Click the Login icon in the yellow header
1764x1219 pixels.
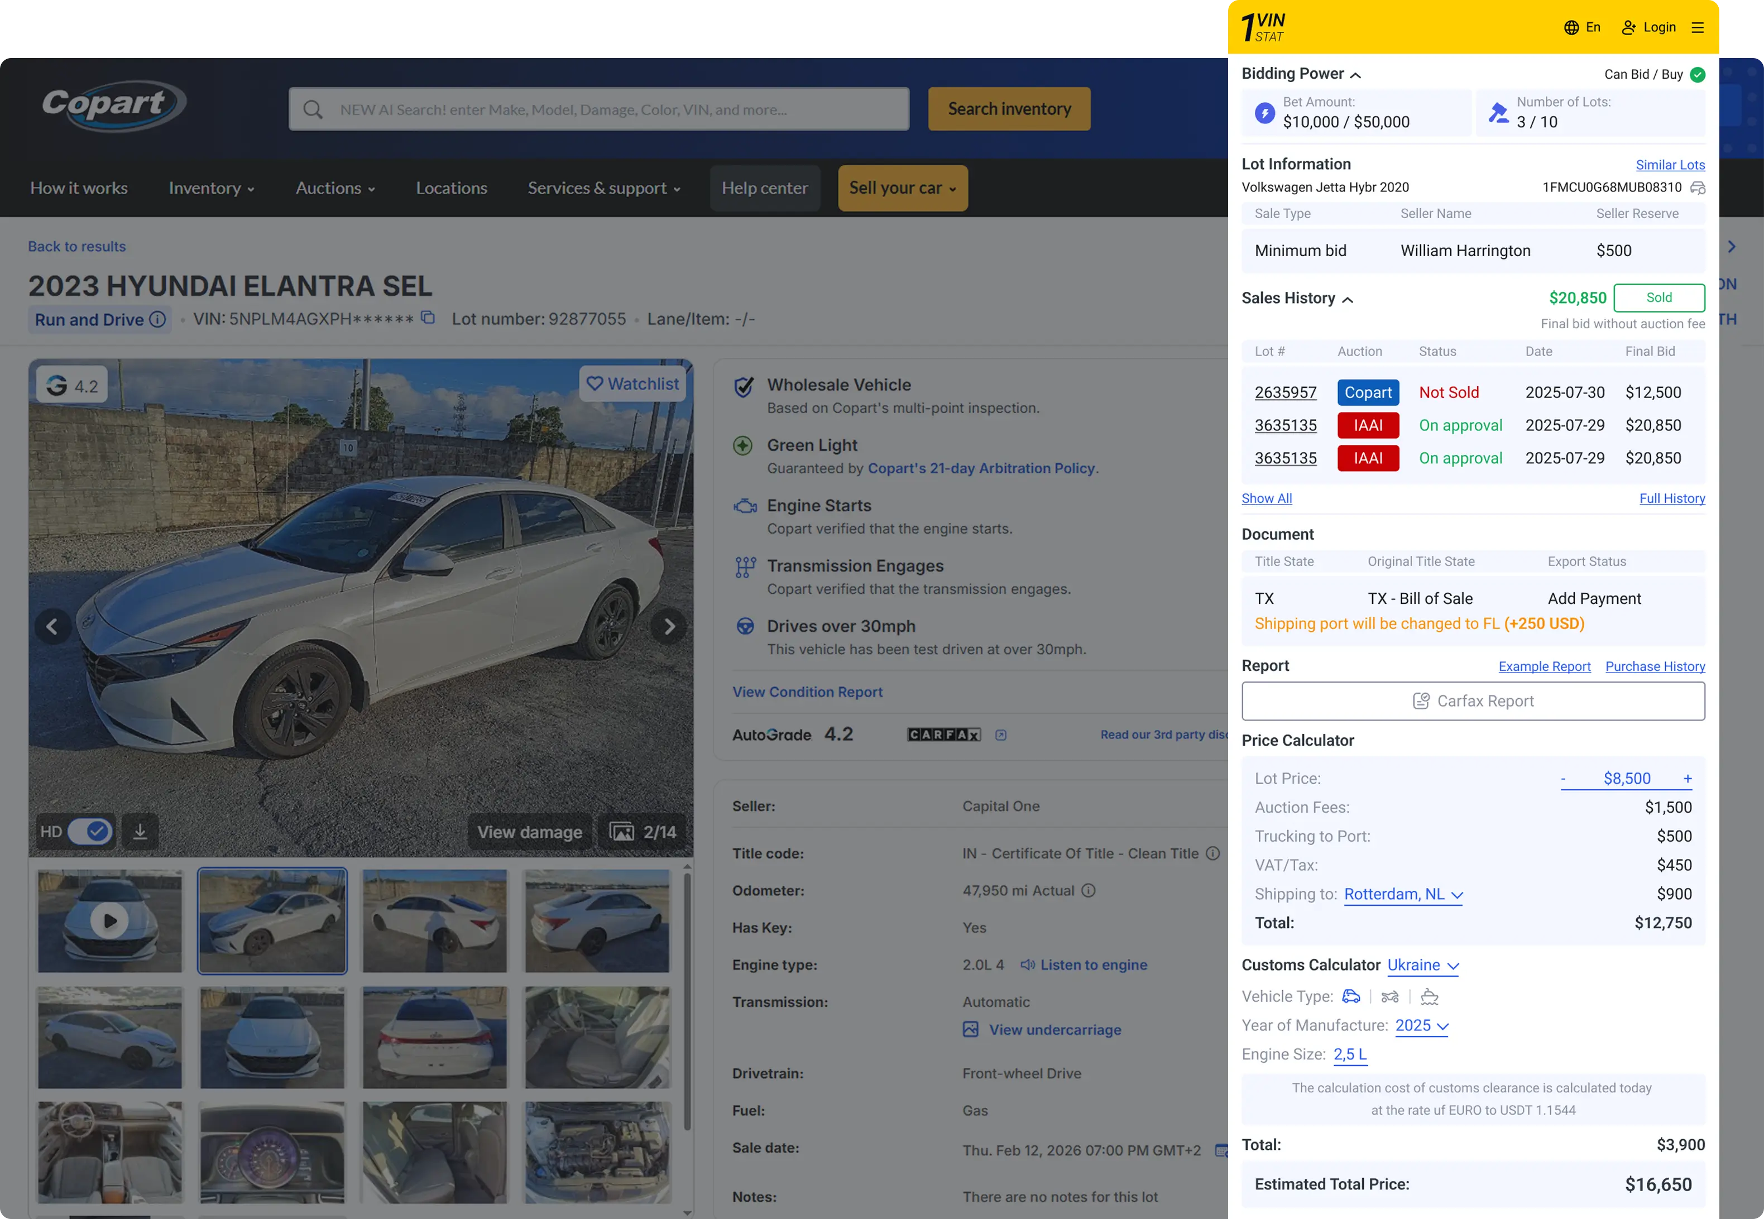click(x=1628, y=27)
